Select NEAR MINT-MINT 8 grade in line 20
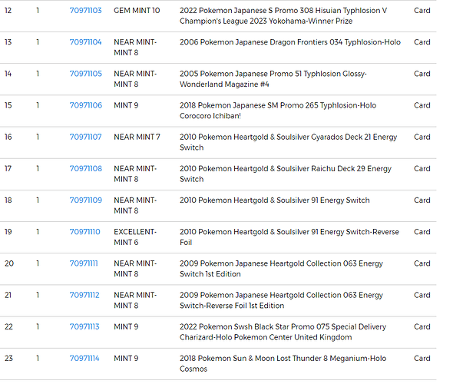This screenshot has width=453, height=384. pos(135,269)
